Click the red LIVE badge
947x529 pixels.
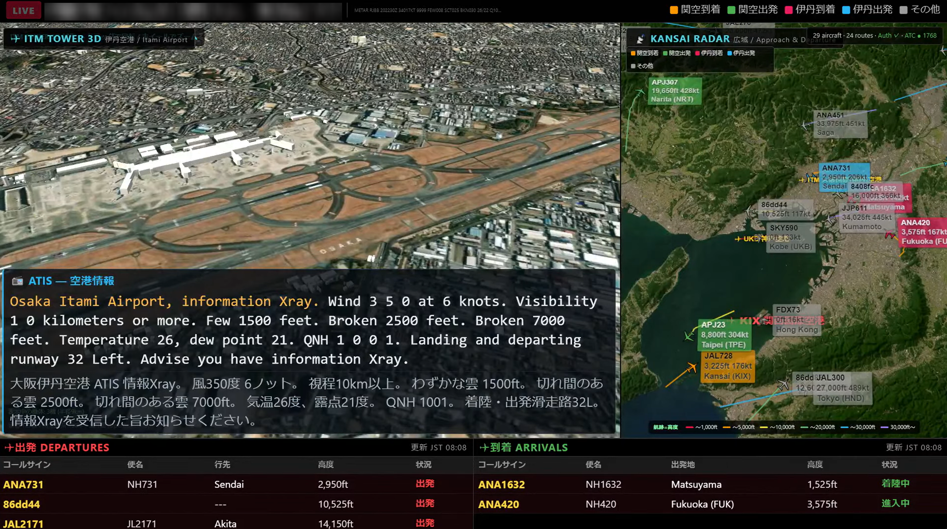(x=23, y=10)
